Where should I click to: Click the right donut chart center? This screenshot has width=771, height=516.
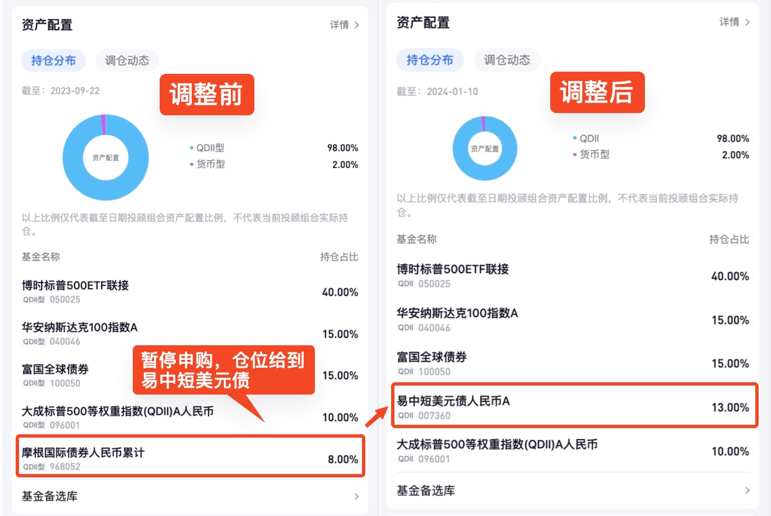click(x=485, y=148)
